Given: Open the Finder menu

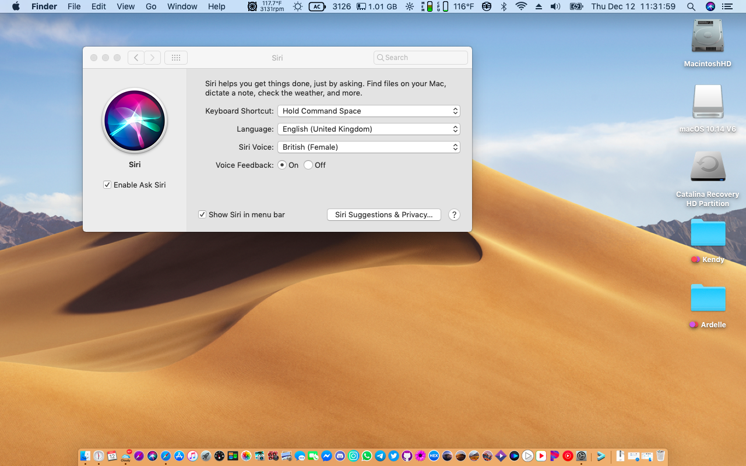Looking at the screenshot, I should (x=44, y=6).
